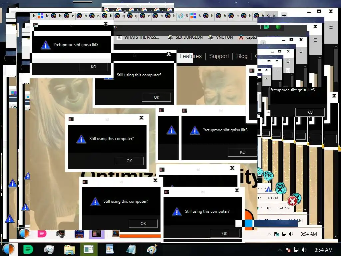The width and height of the screenshot is (341, 256).
Task: Click the network icon in the bottom system tray
Action: tap(296, 250)
